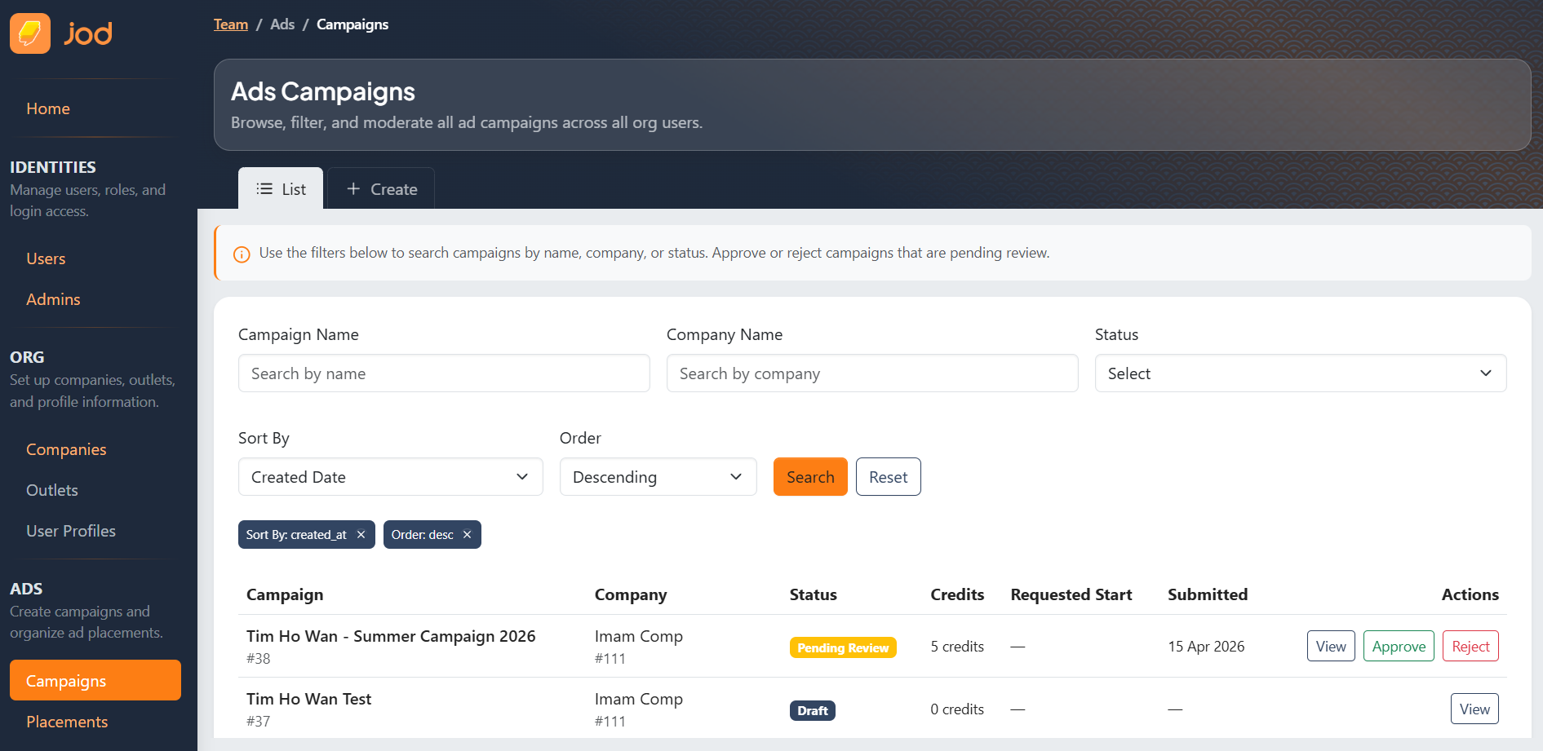Click the info icon in the filter hint banner
Viewport: 1543px width, 751px height.
pos(242,254)
